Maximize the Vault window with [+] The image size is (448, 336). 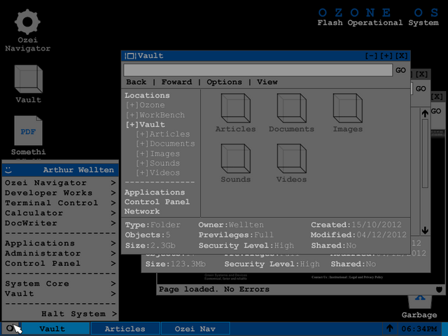(x=386, y=56)
